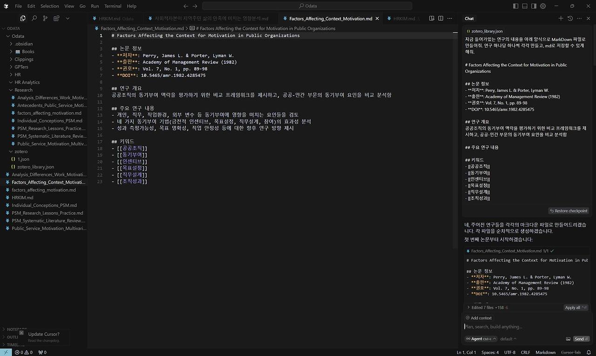This screenshot has width=596, height=356.
Task: Start a new chat with plus icon
Action: [561, 18]
